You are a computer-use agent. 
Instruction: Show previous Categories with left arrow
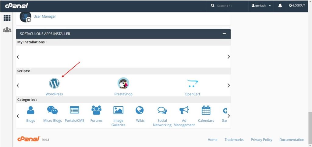[18, 116]
